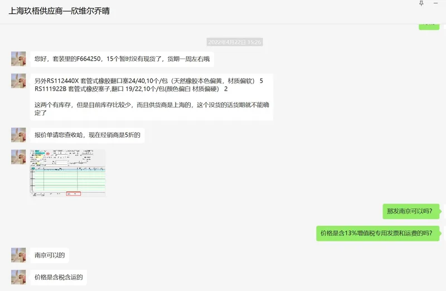This screenshot has width=446, height=291.
Task: Click sender avatar beside the 报价单请您查收 message
Action: 18,135
